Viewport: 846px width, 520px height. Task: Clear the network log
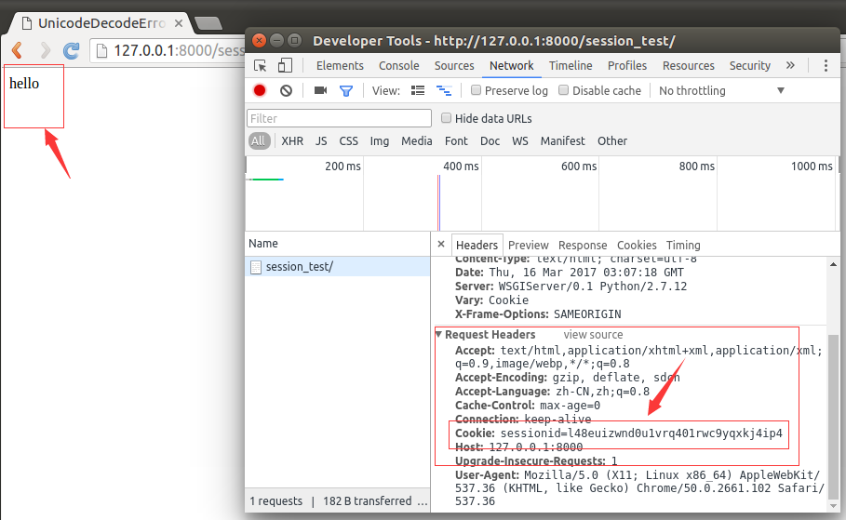pyautogui.click(x=286, y=90)
